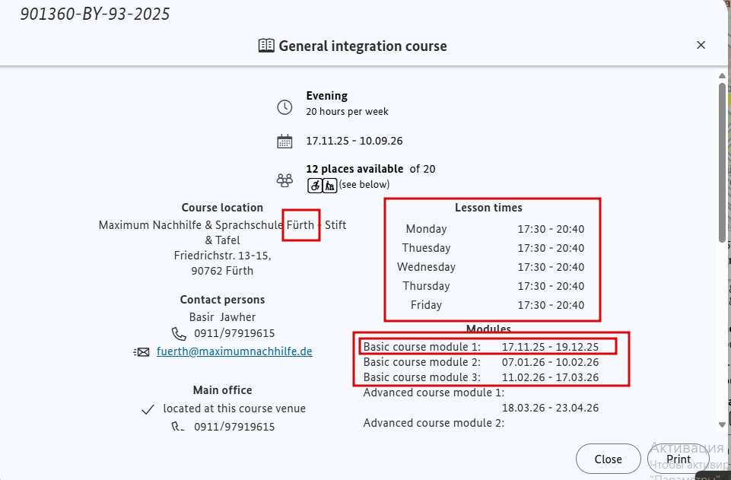Click the checkmark icon under Main office

tap(148, 409)
